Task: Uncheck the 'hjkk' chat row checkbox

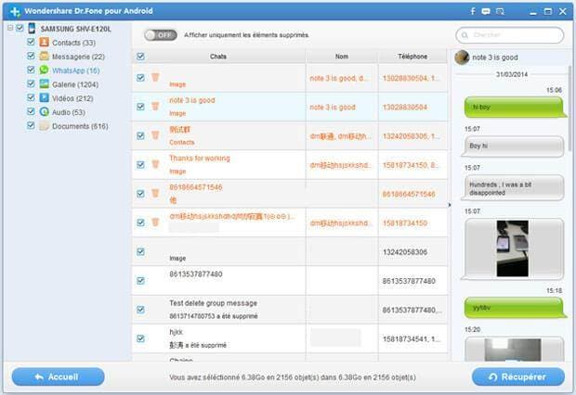Action: tap(140, 338)
